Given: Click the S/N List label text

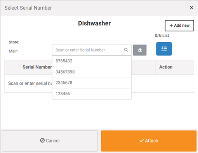Looking at the screenshot, I should click(x=162, y=36).
